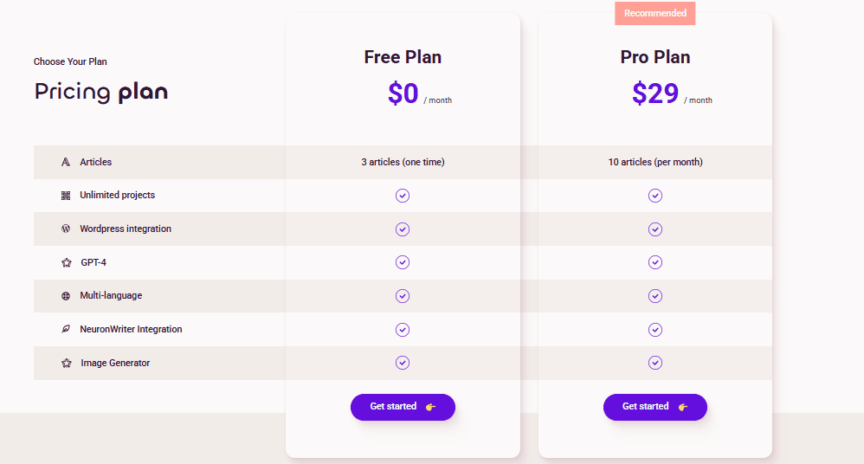Click Pro Plan Image Generator checkmark

[x=655, y=363]
